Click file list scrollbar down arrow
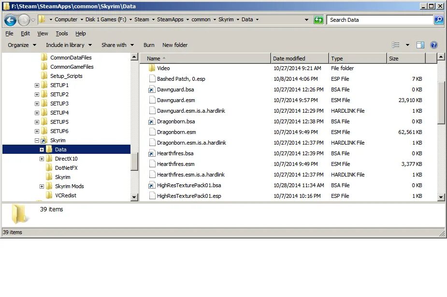Screen dimensions: 447x297 (x=441, y=197)
